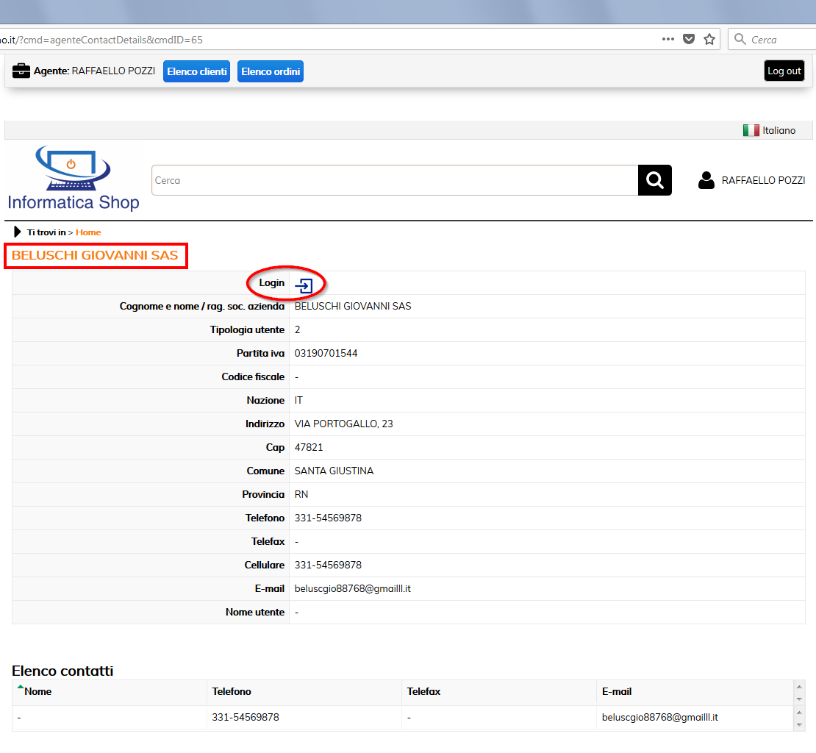The width and height of the screenshot is (816, 753).
Task: Open the page actions three-dot menu
Action: click(668, 40)
